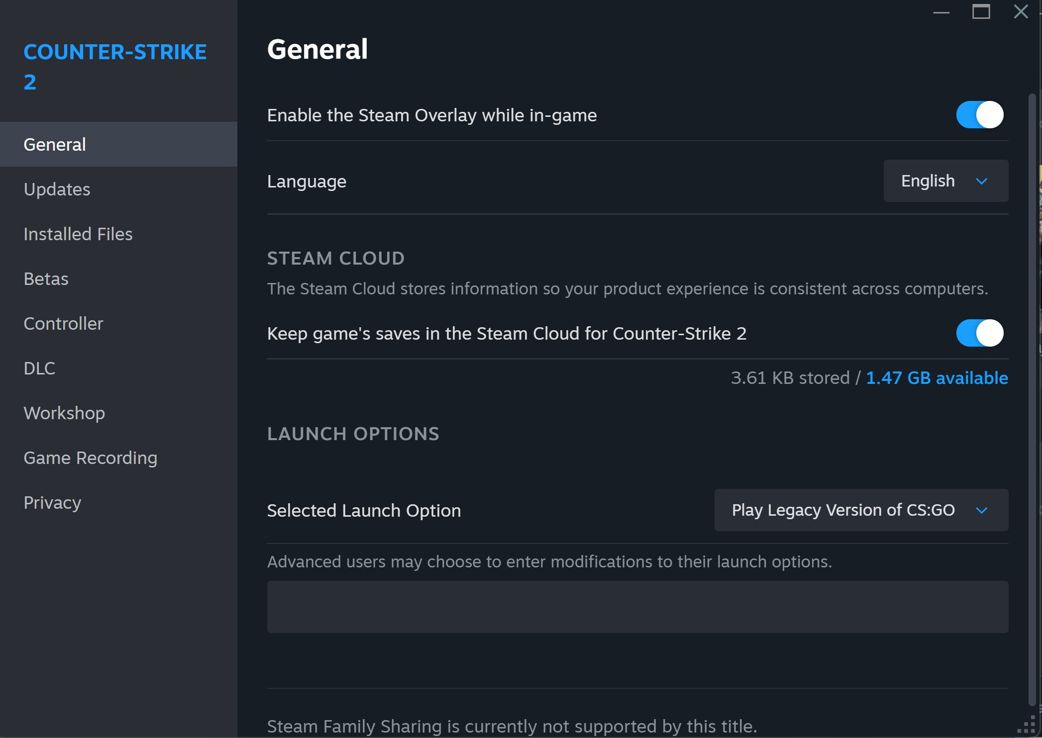Click the 1.47 GB available link
The image size is (1042, 738).
coord(937,378)
